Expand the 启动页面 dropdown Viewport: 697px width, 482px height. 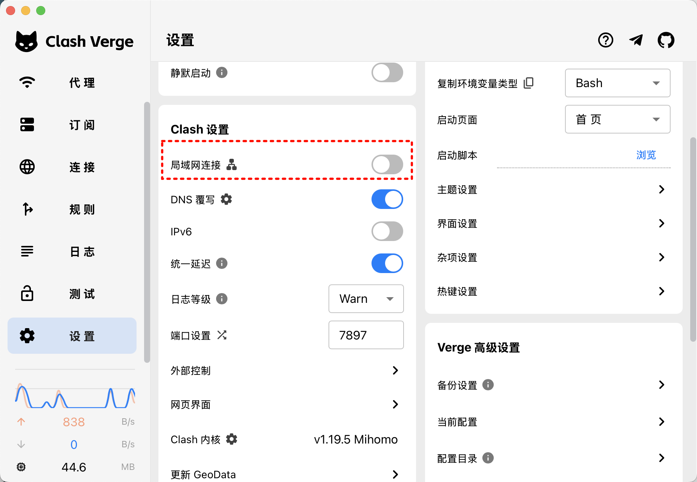pos(617,120)
